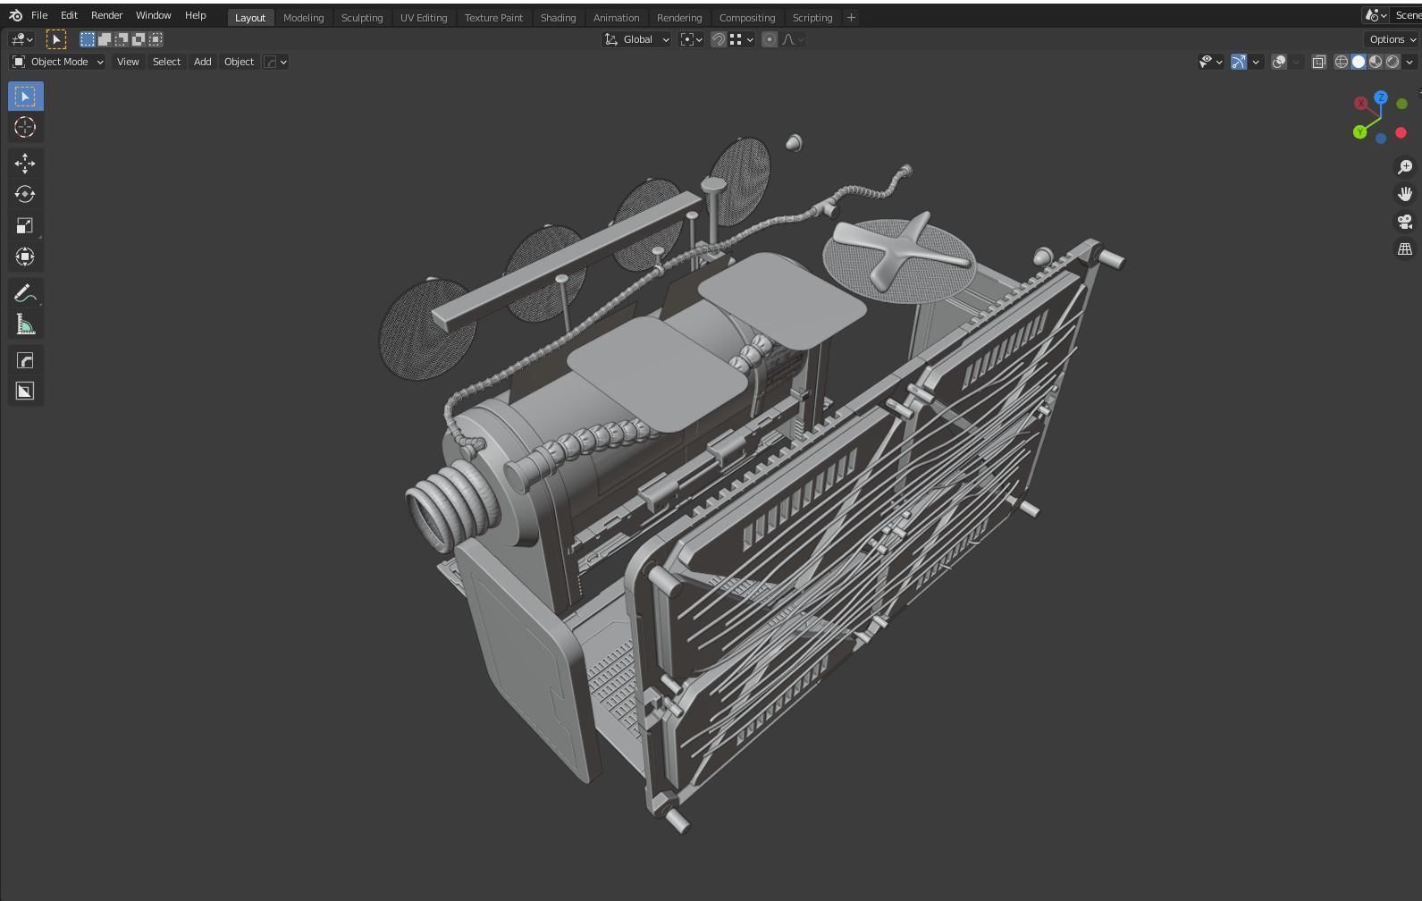This screenshot has height=901, width=1422.
Task: Set selection mode to Intersect
Action: point(156,39)
